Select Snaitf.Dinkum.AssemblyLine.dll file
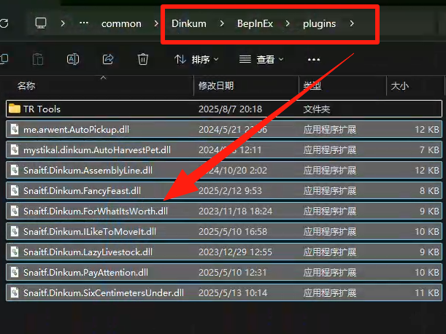This screenshot has width=446, height=334. pos(224,170)
